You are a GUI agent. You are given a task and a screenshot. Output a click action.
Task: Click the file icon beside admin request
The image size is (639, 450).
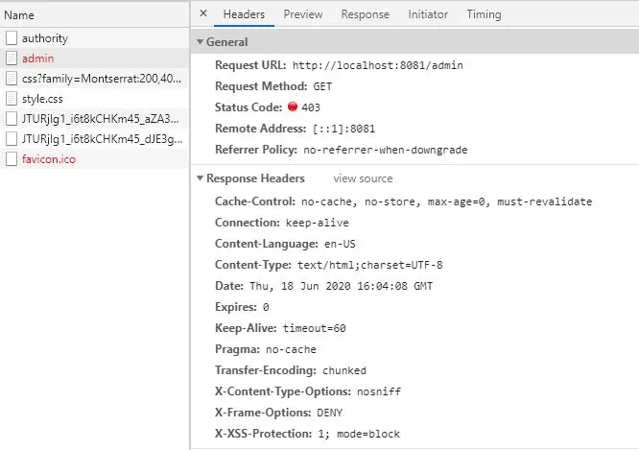pos(12,59)
